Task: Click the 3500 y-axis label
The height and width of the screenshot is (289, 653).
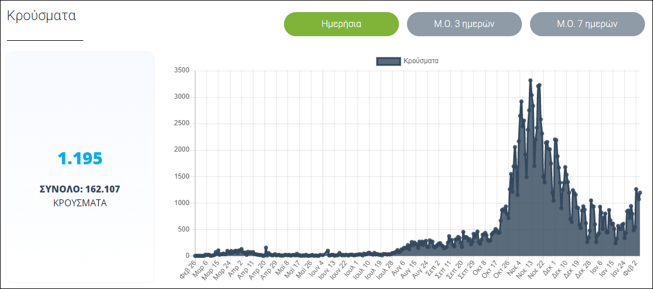Action: click(181, 71)
